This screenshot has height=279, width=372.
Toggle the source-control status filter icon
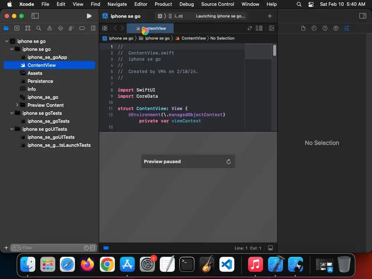(x=93, y=248)
